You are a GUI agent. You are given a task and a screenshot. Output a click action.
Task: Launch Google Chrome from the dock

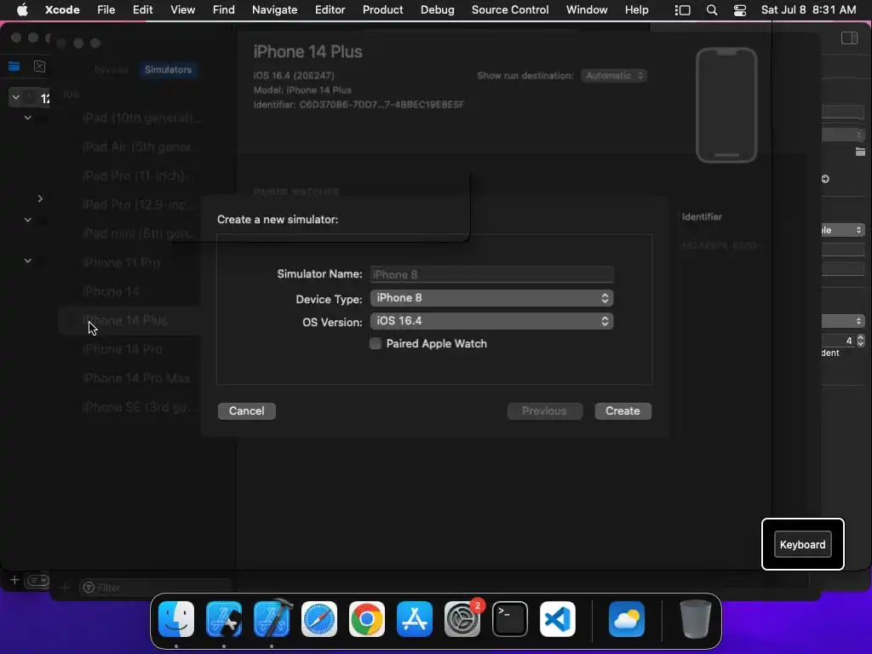pyautogui.click(x=367, y=619)
